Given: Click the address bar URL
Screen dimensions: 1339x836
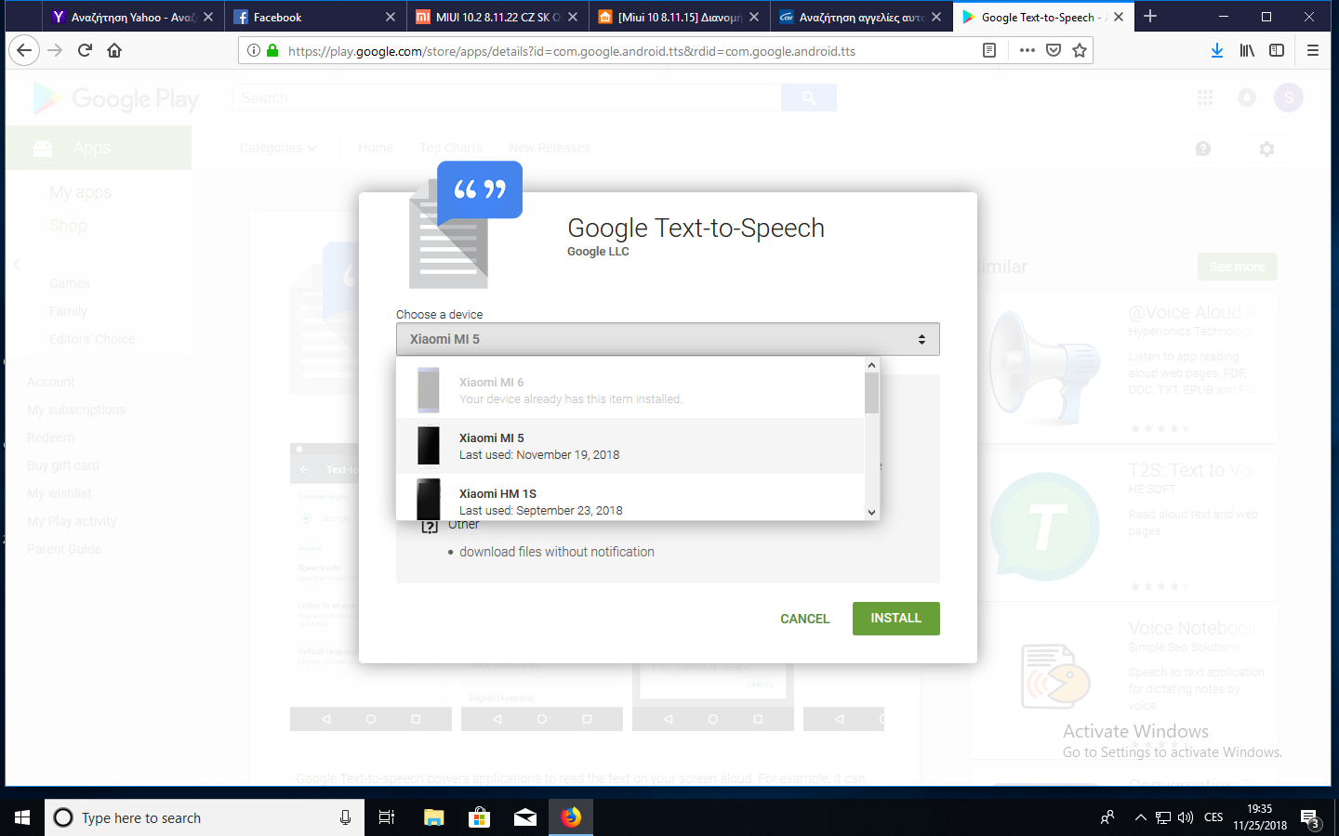Looking at the screenshot, I should point(572,51).
